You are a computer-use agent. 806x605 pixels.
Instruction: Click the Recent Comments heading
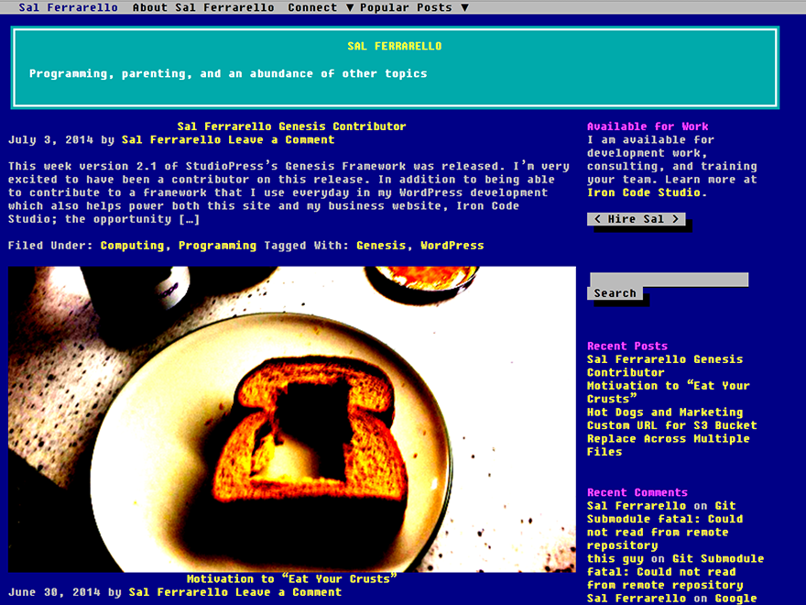point(637,492)
